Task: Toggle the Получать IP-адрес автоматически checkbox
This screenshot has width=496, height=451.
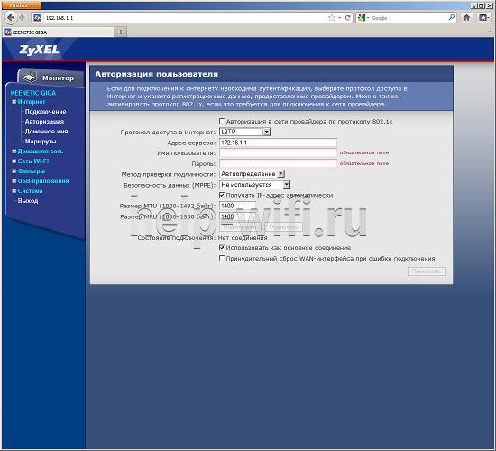Action: point(222,195)
